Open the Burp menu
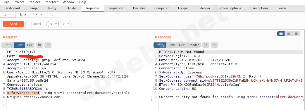Screen dimensions: 305x110 [x=6, y=2]
